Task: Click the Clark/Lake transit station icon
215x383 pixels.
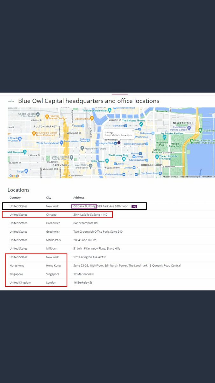Action: pos(125,126)
